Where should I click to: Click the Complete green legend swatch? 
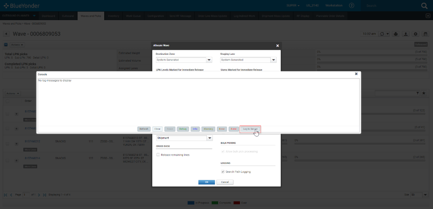pyautogui.click(x=215, y=203)
